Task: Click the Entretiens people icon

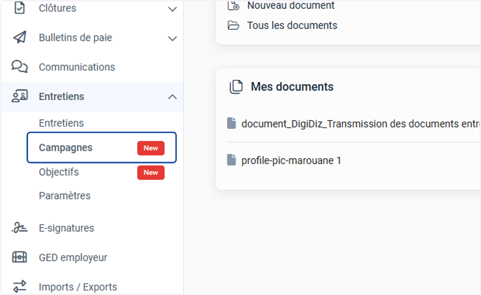Action: [20, 97]
